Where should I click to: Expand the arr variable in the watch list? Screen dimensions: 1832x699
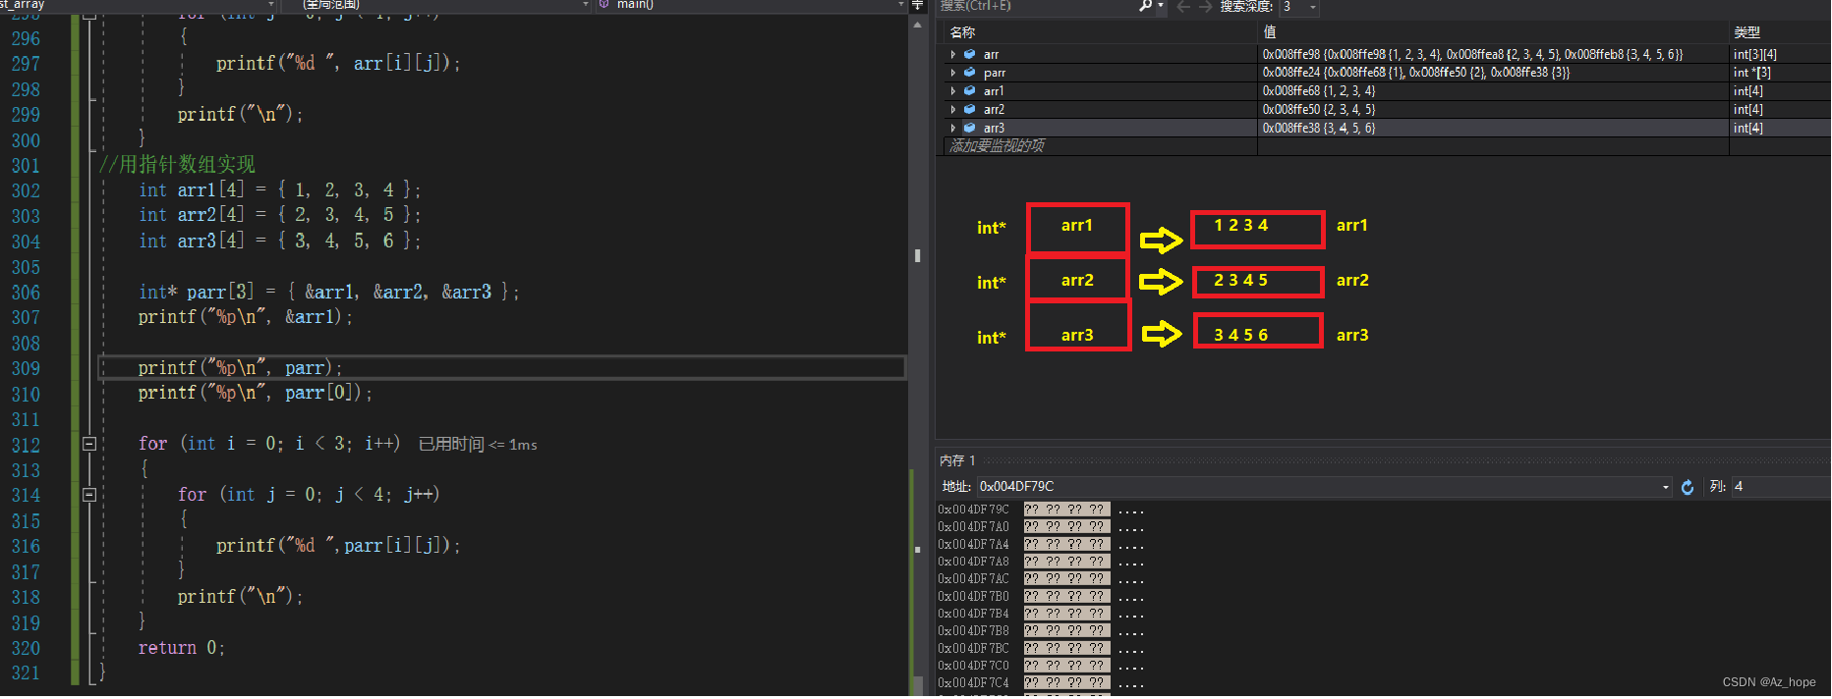coord(952,55)
